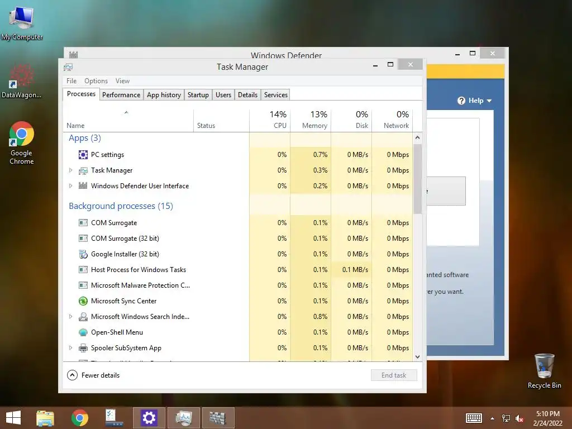Sort by the Status column header
This screenshot has width=572, height=429.
(222, 120)
